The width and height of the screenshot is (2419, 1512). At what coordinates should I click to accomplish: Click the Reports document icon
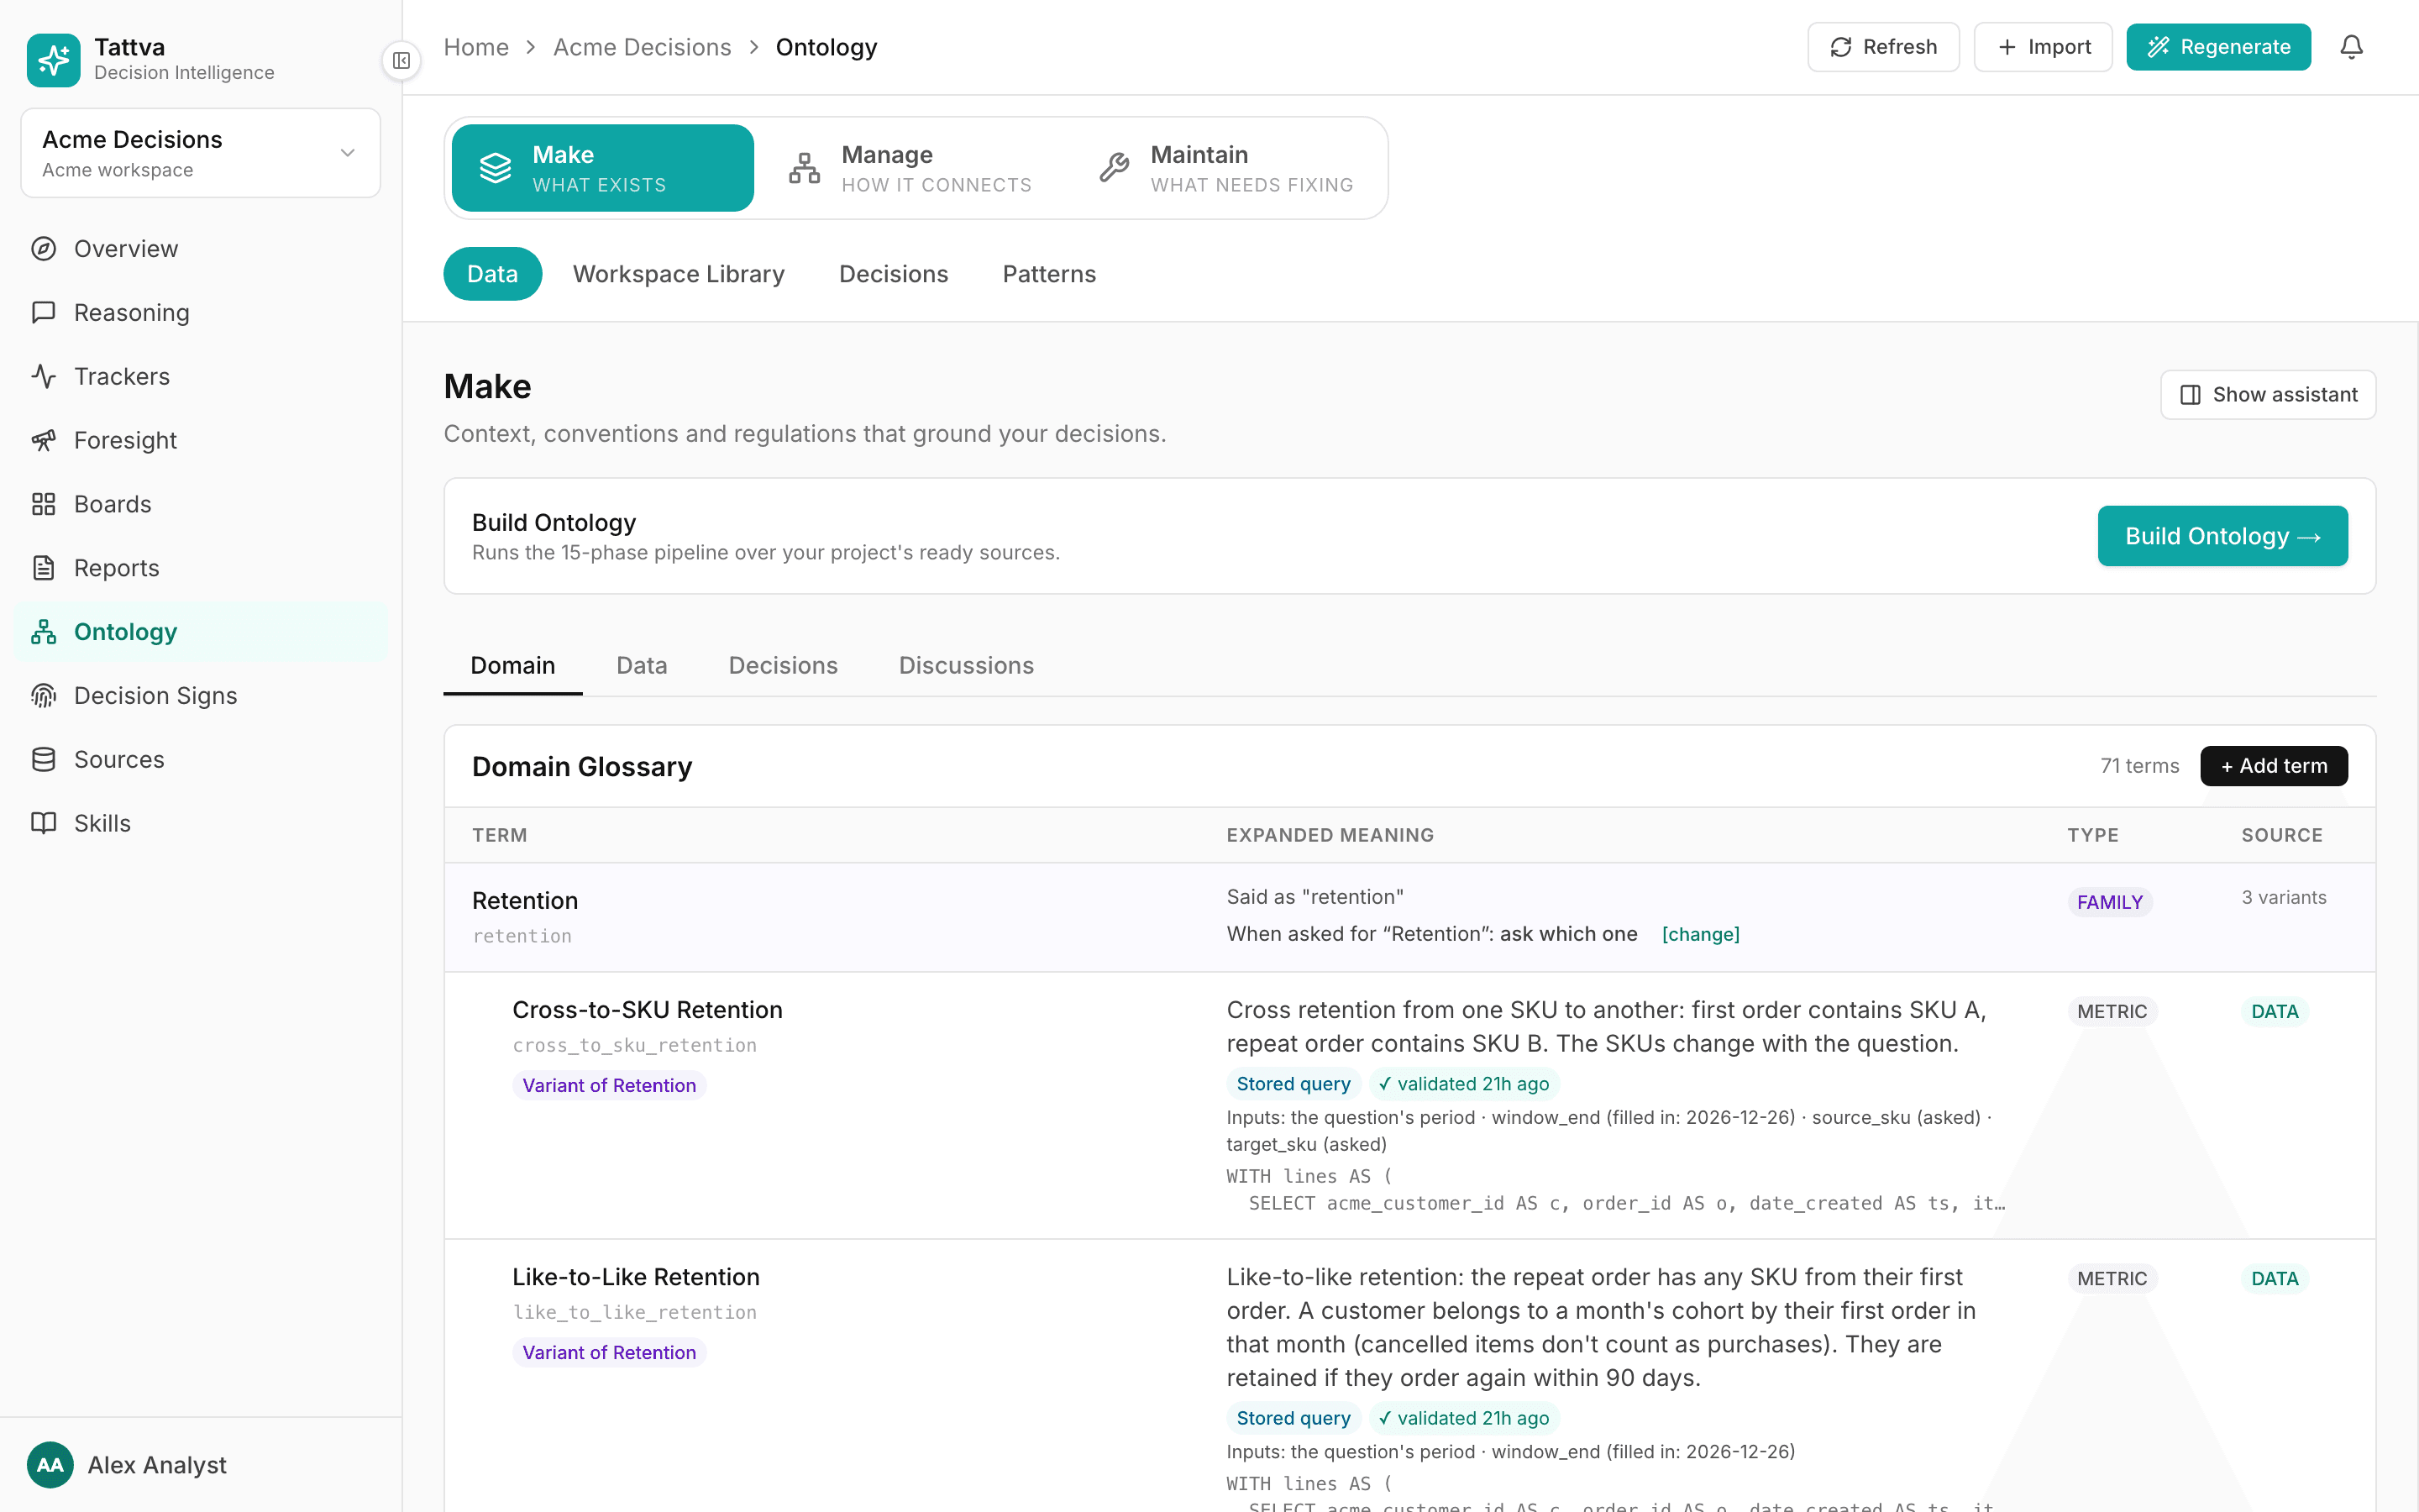43,568
